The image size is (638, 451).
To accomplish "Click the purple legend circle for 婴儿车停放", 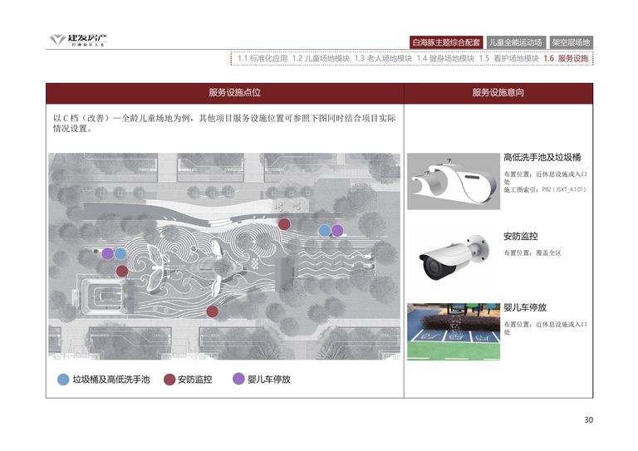I will tap(238, 379).
